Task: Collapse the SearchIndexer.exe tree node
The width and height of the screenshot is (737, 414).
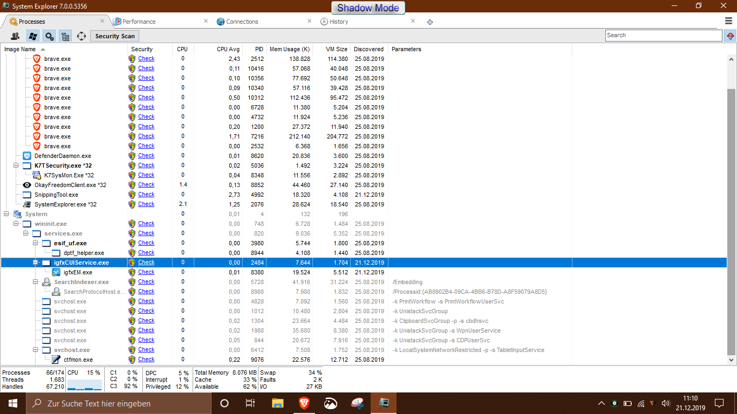Action: 36,282
